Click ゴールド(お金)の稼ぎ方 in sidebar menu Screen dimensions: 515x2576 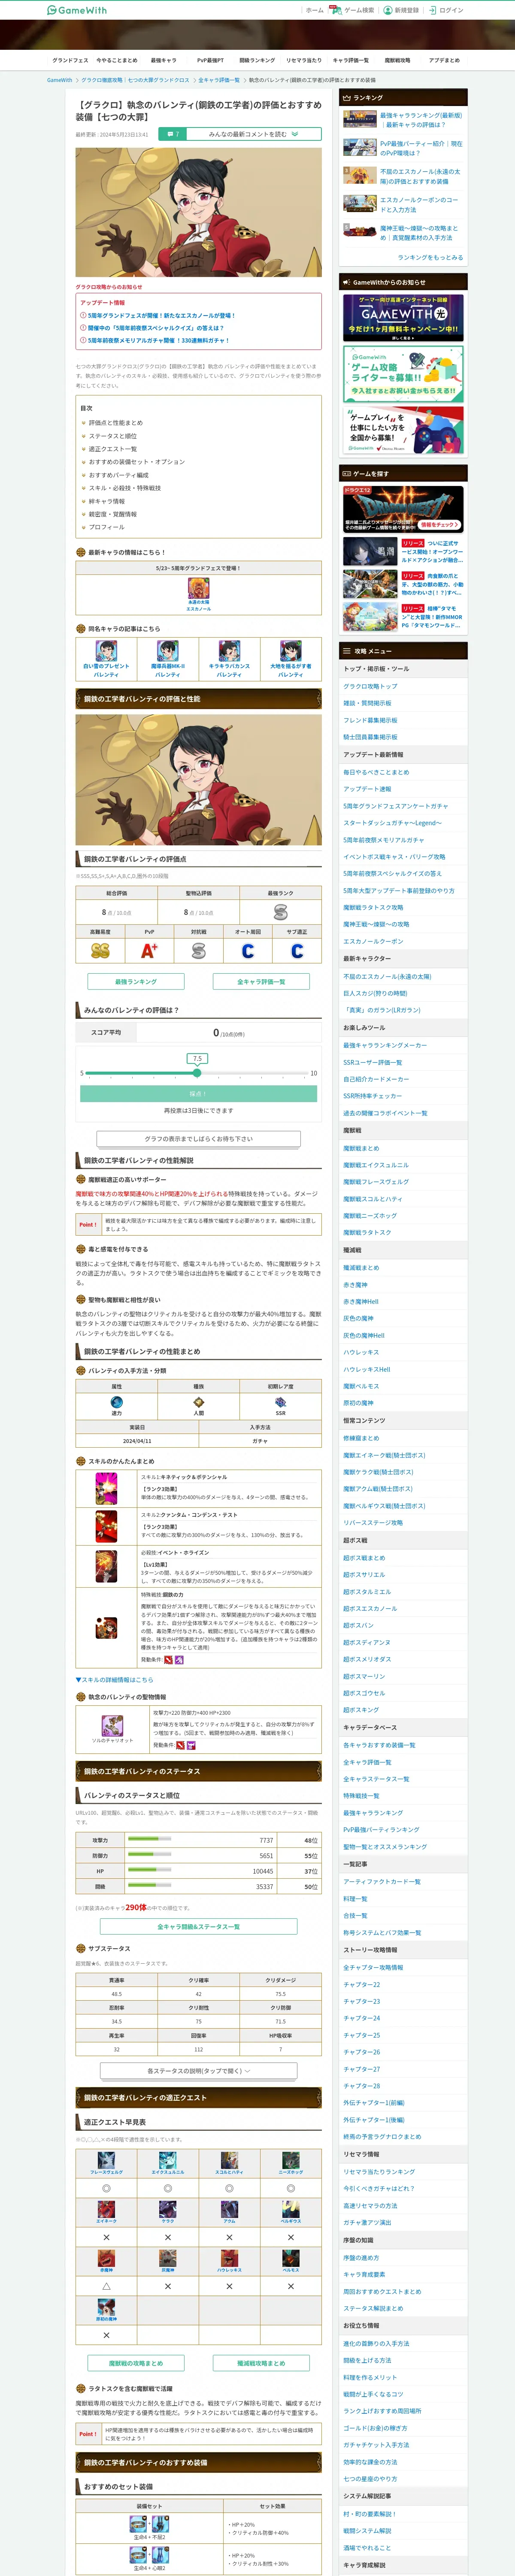(x=375, y=2428)
